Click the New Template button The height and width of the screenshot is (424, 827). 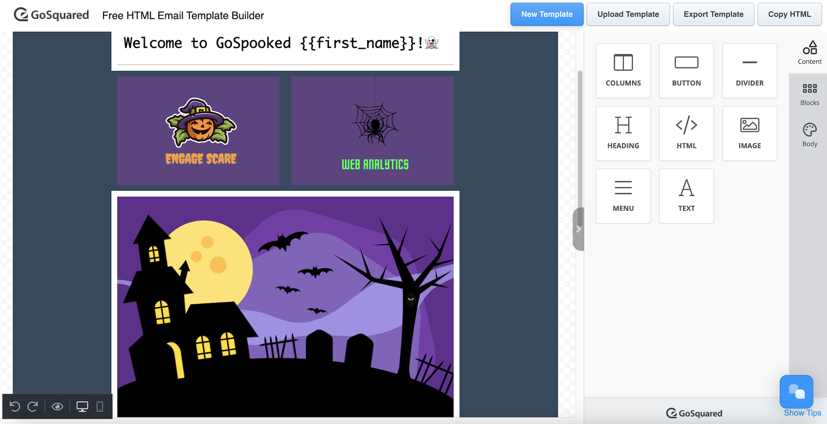click(547, 14)
